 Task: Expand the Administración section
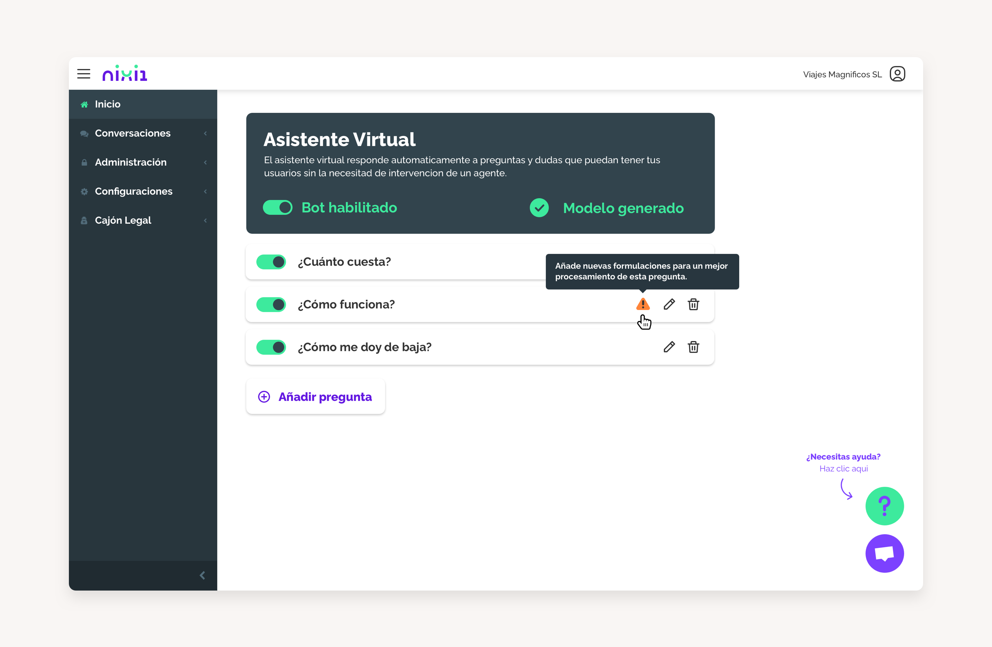tap(131, 162)
